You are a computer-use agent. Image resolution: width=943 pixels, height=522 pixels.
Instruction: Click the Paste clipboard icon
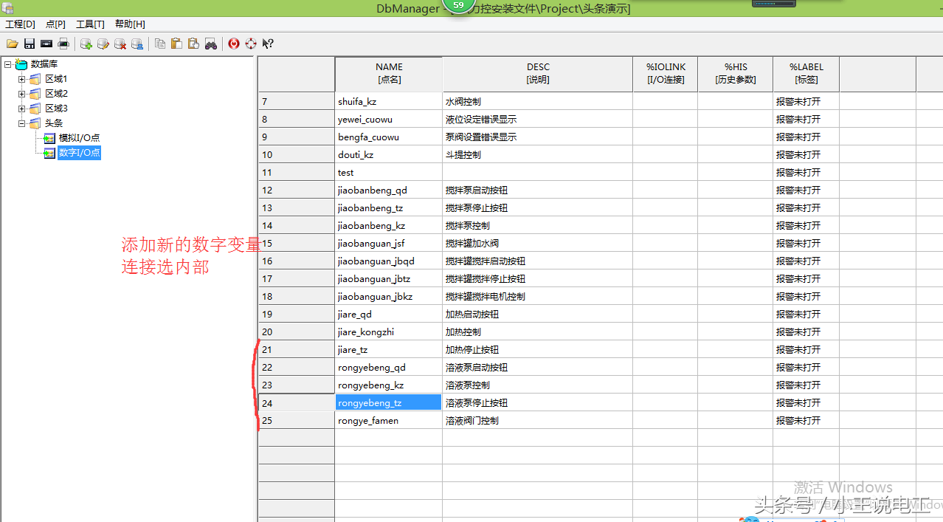click(x=176, y=44)
